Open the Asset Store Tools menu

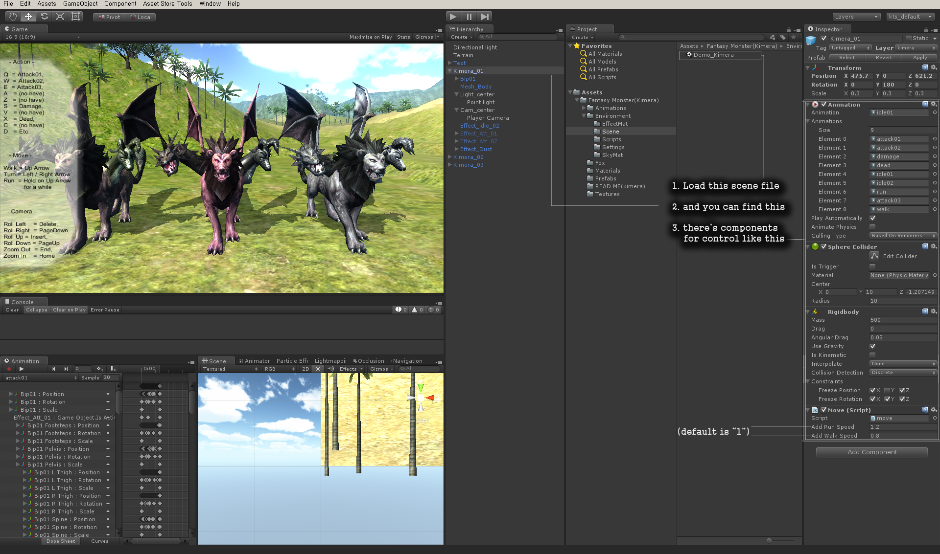(x=167, y=4)
